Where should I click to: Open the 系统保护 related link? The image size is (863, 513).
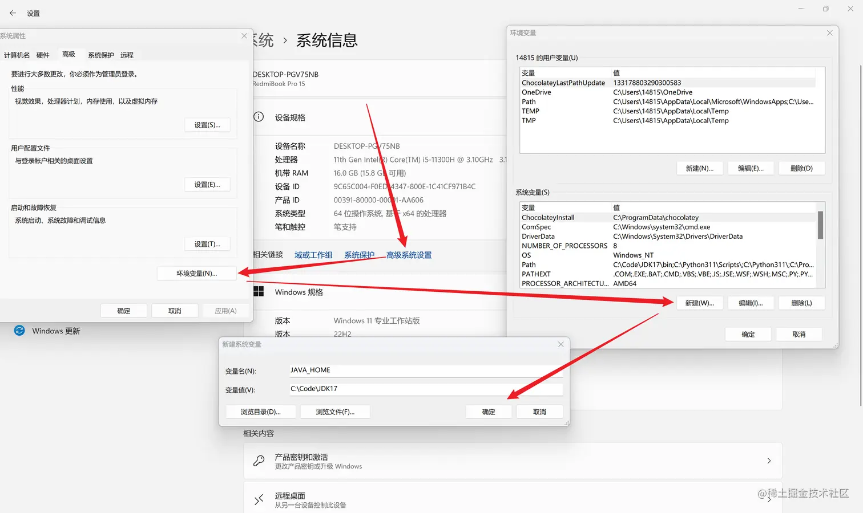359,255
